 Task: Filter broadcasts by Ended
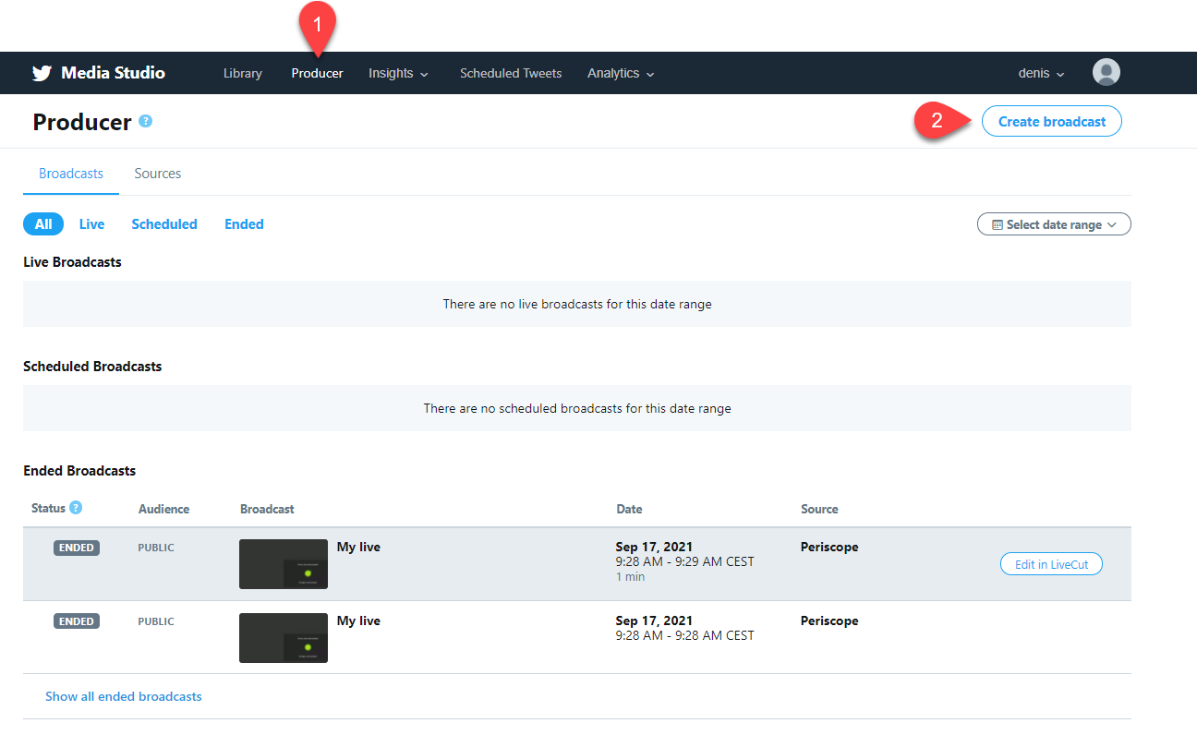pos(244,224)
